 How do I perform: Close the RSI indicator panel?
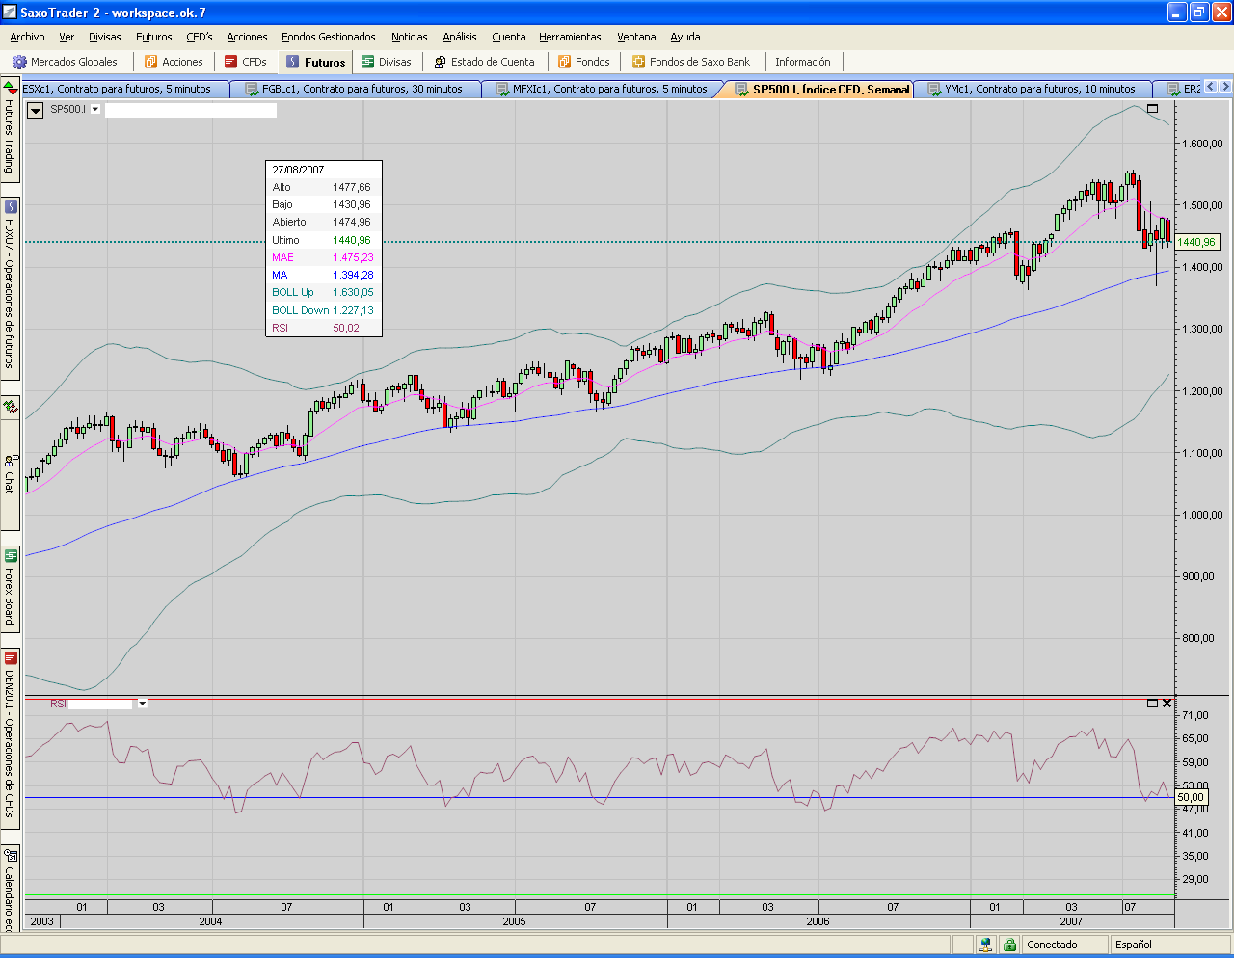pyautogui.click(x=1167, y=704)
